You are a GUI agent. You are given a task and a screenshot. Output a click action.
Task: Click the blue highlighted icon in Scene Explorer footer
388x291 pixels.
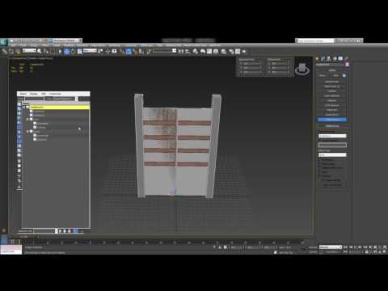point(75,231)
